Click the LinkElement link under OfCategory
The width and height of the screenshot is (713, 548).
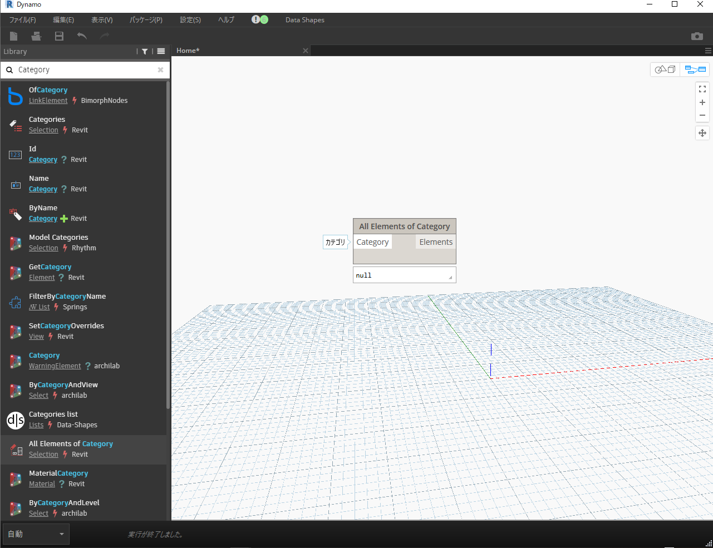point(48,101)
